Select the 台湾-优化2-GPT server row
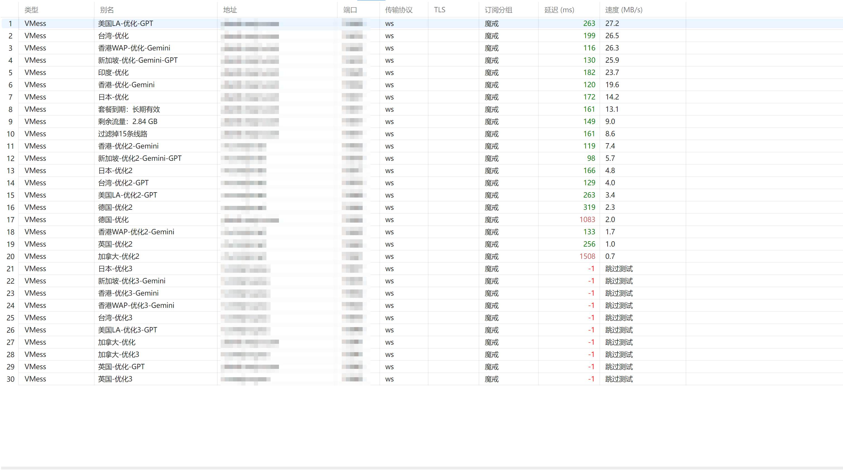This screenshot has height=470, width=843. [422, 183]
